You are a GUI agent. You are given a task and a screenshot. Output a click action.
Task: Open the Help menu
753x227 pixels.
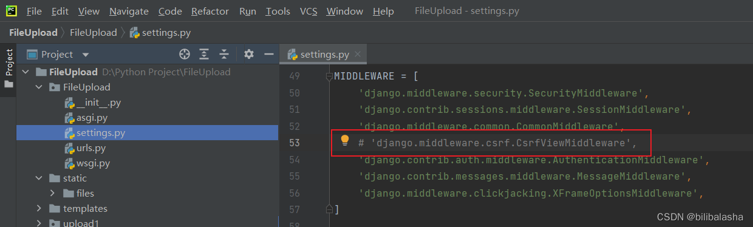[383, 12]
